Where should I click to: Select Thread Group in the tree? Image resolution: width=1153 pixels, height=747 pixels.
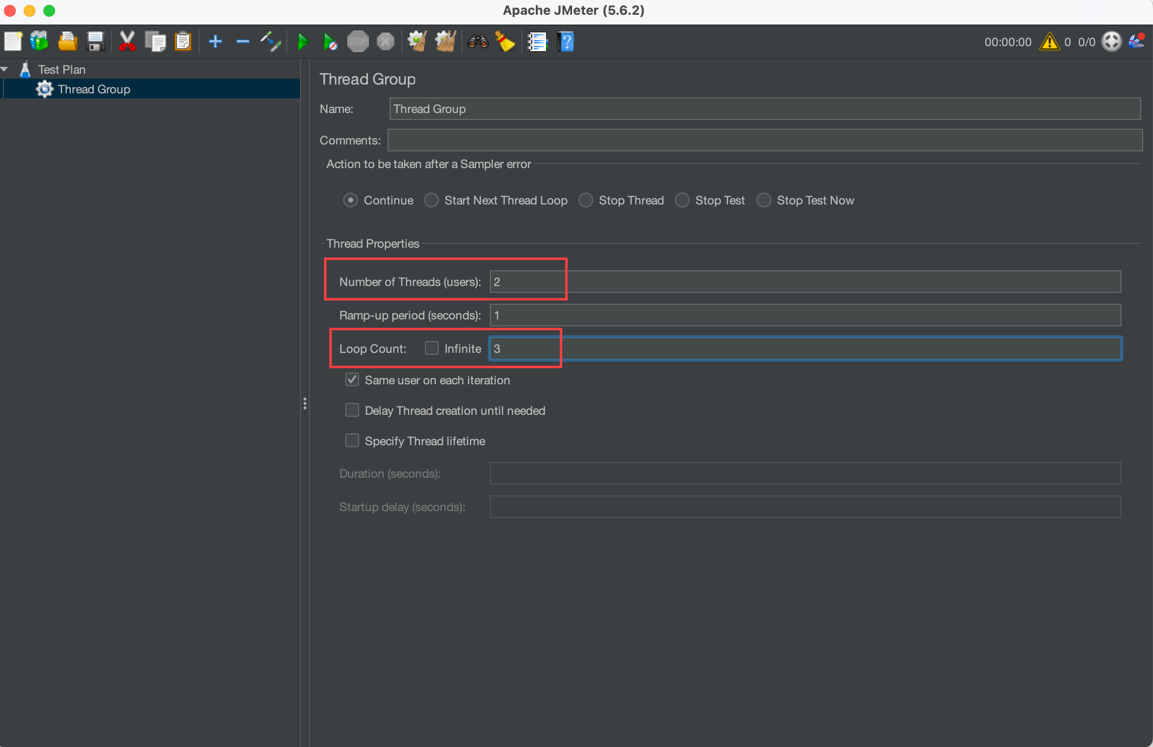93,89
